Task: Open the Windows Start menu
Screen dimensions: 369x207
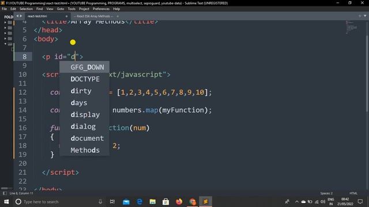Action: (x=6, y=202)
